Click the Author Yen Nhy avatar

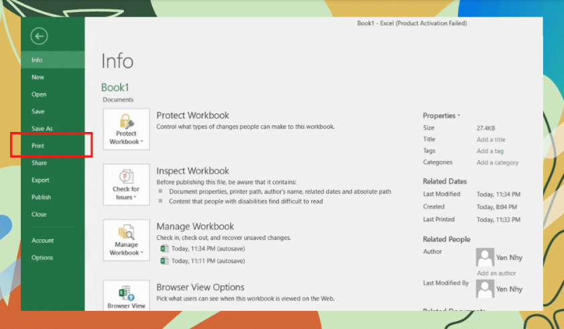point(485,257)
